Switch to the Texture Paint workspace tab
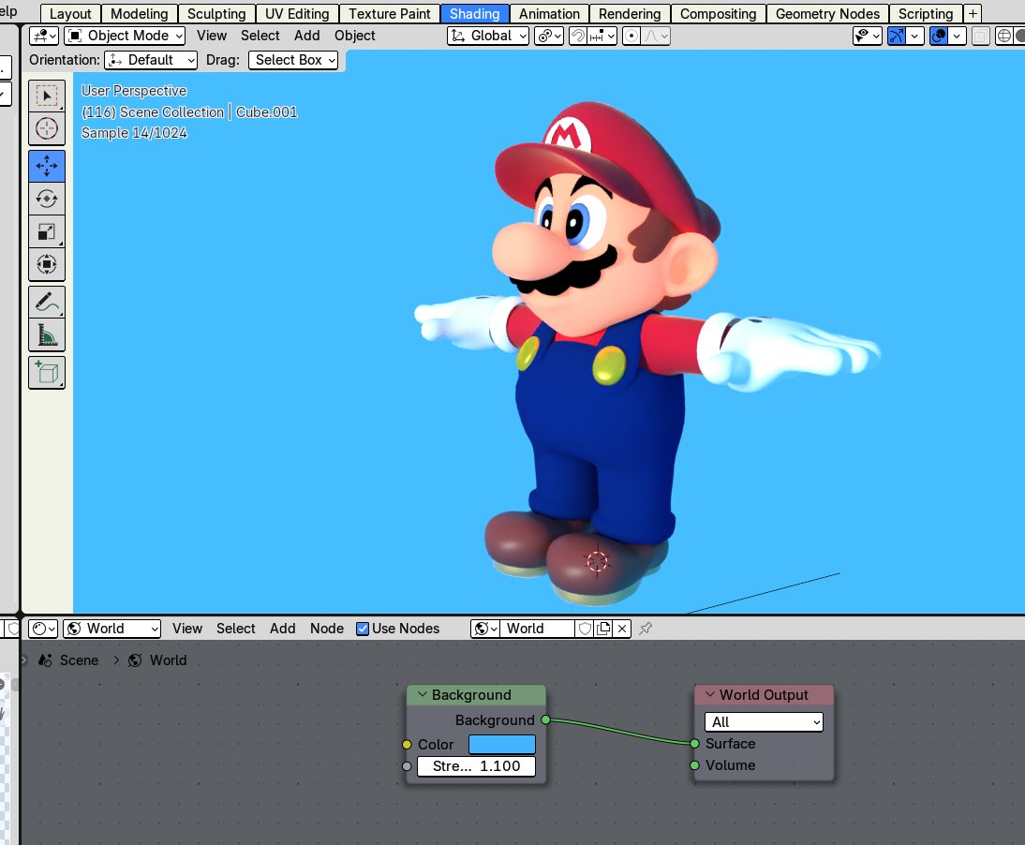 point(389,13)
